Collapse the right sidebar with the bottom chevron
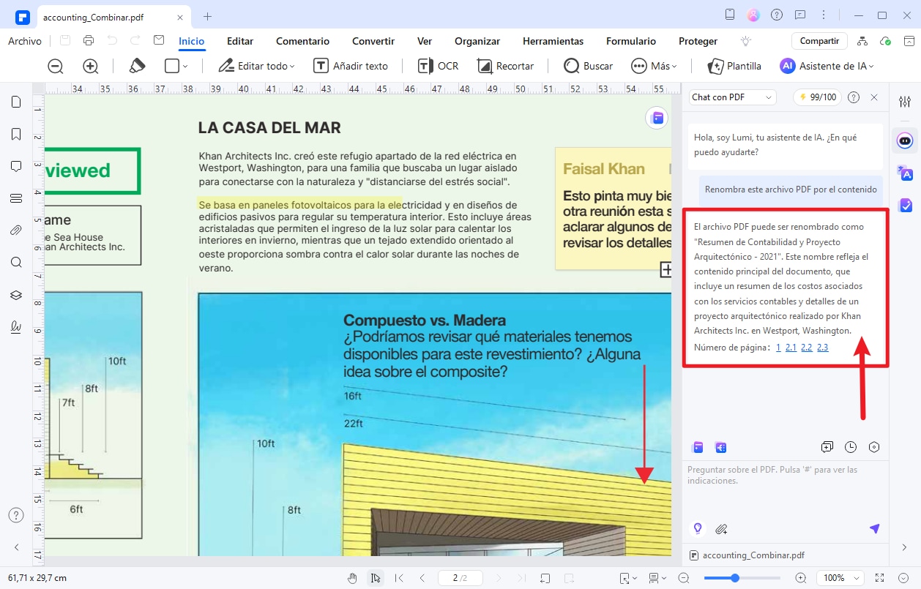This screenshot has width=921, height=589. point(905,547)
